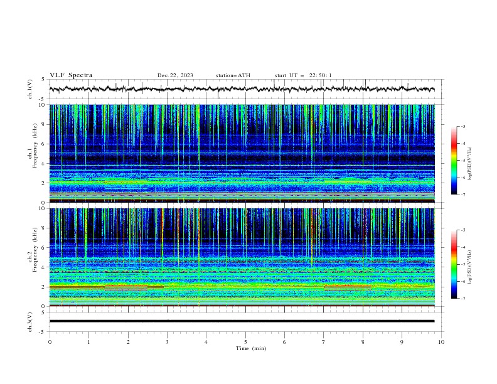Click the time axis tick label '5'
This screenshot has height=384, width=497.
[245, 342]
